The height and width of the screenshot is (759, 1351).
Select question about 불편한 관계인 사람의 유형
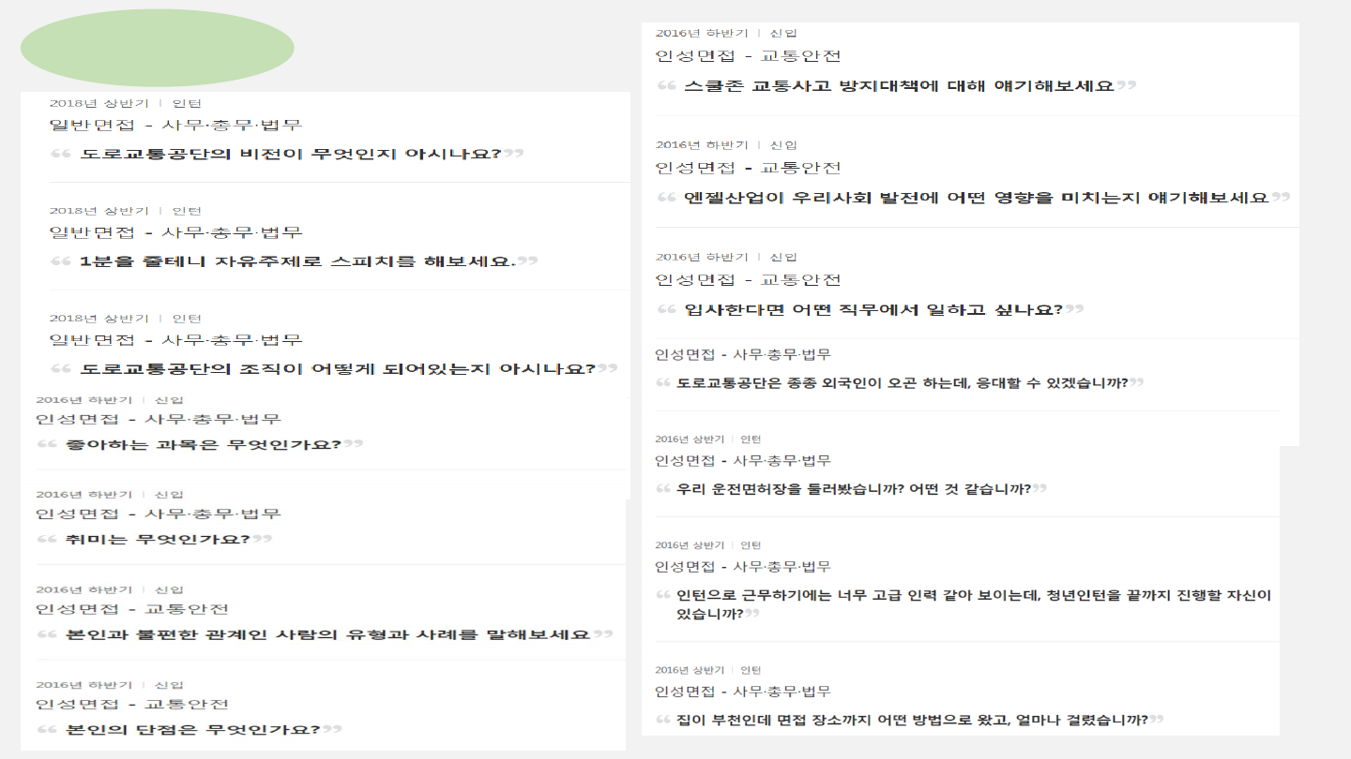click(x=328, y=635)
